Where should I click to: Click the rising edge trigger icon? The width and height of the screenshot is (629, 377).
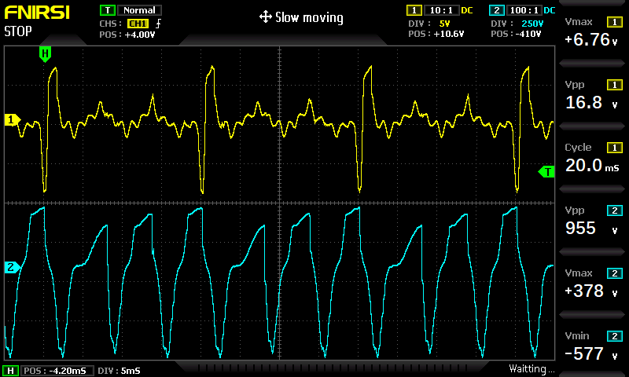coord(159,24)
